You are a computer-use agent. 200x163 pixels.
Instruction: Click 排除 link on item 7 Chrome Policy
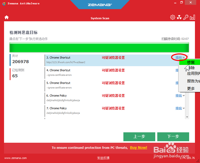[179, 108]
